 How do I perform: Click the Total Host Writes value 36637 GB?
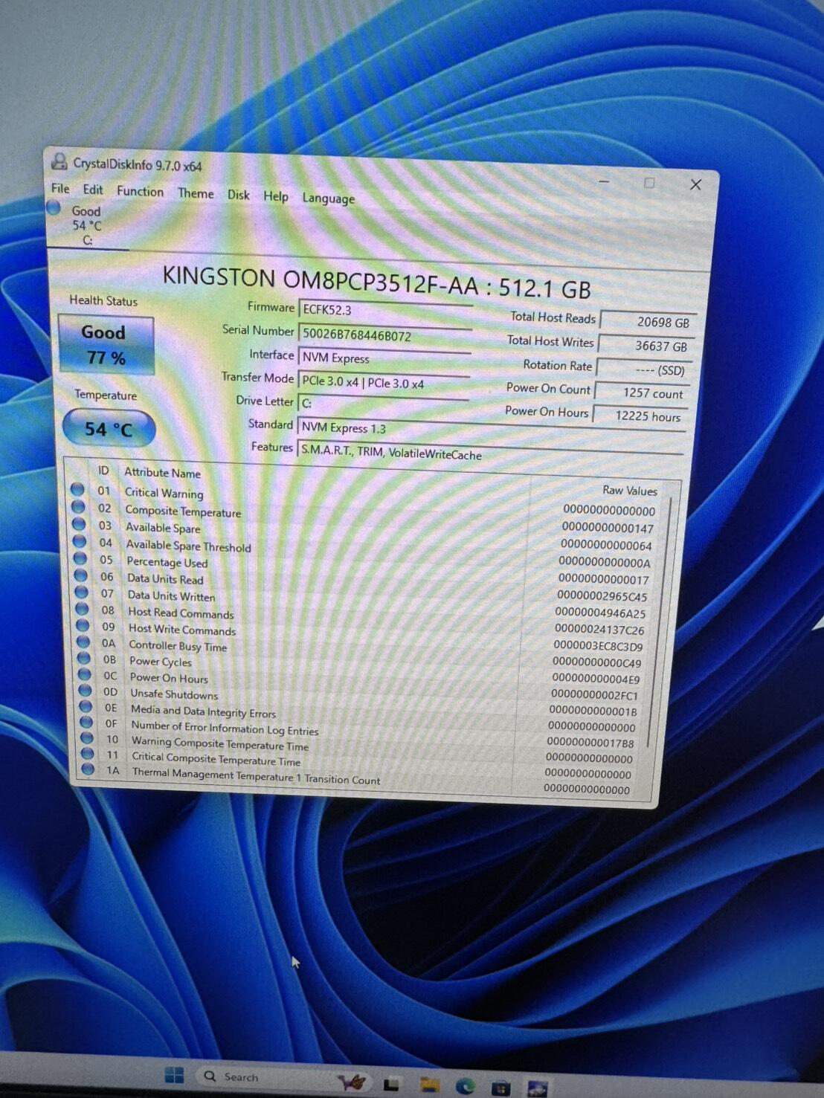point(646,346)
